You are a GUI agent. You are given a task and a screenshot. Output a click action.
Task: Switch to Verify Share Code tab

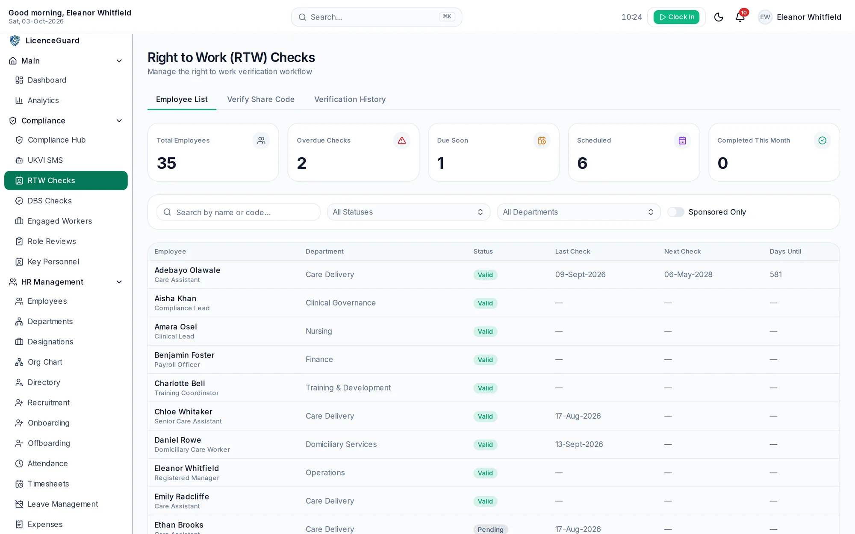click(261, 100)
